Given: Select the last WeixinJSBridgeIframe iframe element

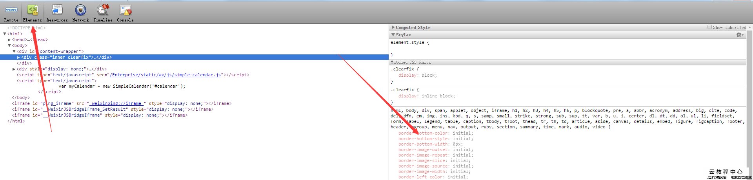Looking at the screenshot, I should tap(100, 115).
